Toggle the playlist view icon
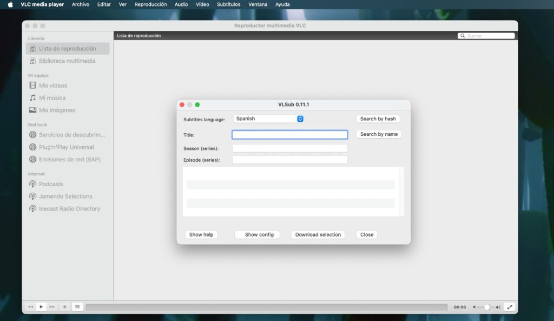This screenshot has height=321, width=554. (x=77, y=306)
